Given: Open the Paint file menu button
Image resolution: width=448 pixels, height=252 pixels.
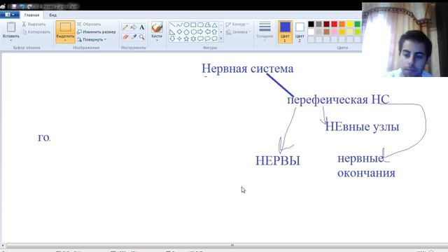Looking at the screenshot, I should (x=10, y=15).
